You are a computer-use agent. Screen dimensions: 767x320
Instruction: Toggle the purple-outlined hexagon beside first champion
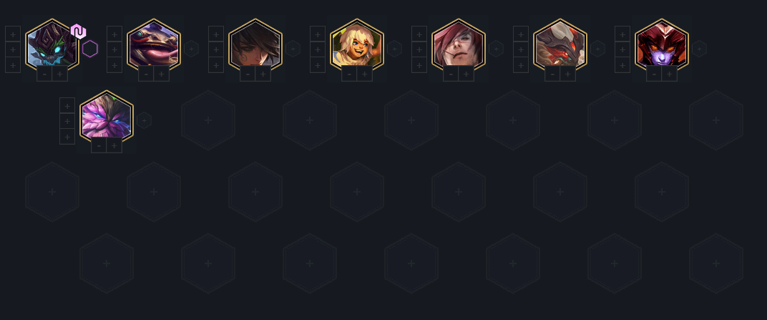(90, 49)
